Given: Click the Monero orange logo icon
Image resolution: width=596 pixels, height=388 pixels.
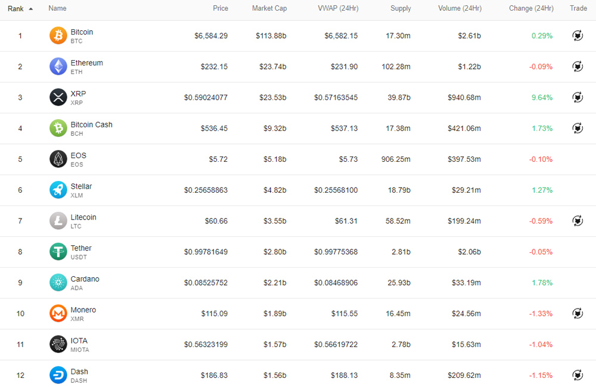Looking at the screenshot, I should (58, 314).
